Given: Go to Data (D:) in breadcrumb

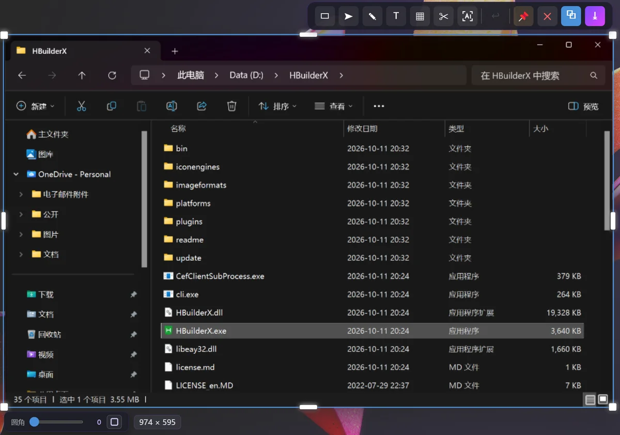Looking at the screenshot, I should click(x=246, y=75).
